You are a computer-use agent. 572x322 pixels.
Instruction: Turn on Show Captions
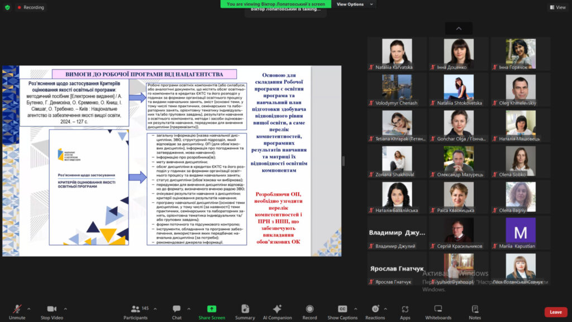tap(342, 311)
